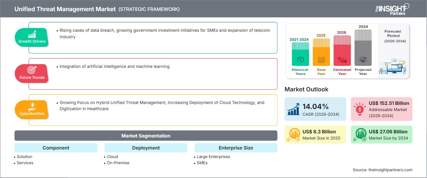This screenshot has width=427, height=178.
Task: Click the Historical Years clock icon
Action: tap(300, 60)
